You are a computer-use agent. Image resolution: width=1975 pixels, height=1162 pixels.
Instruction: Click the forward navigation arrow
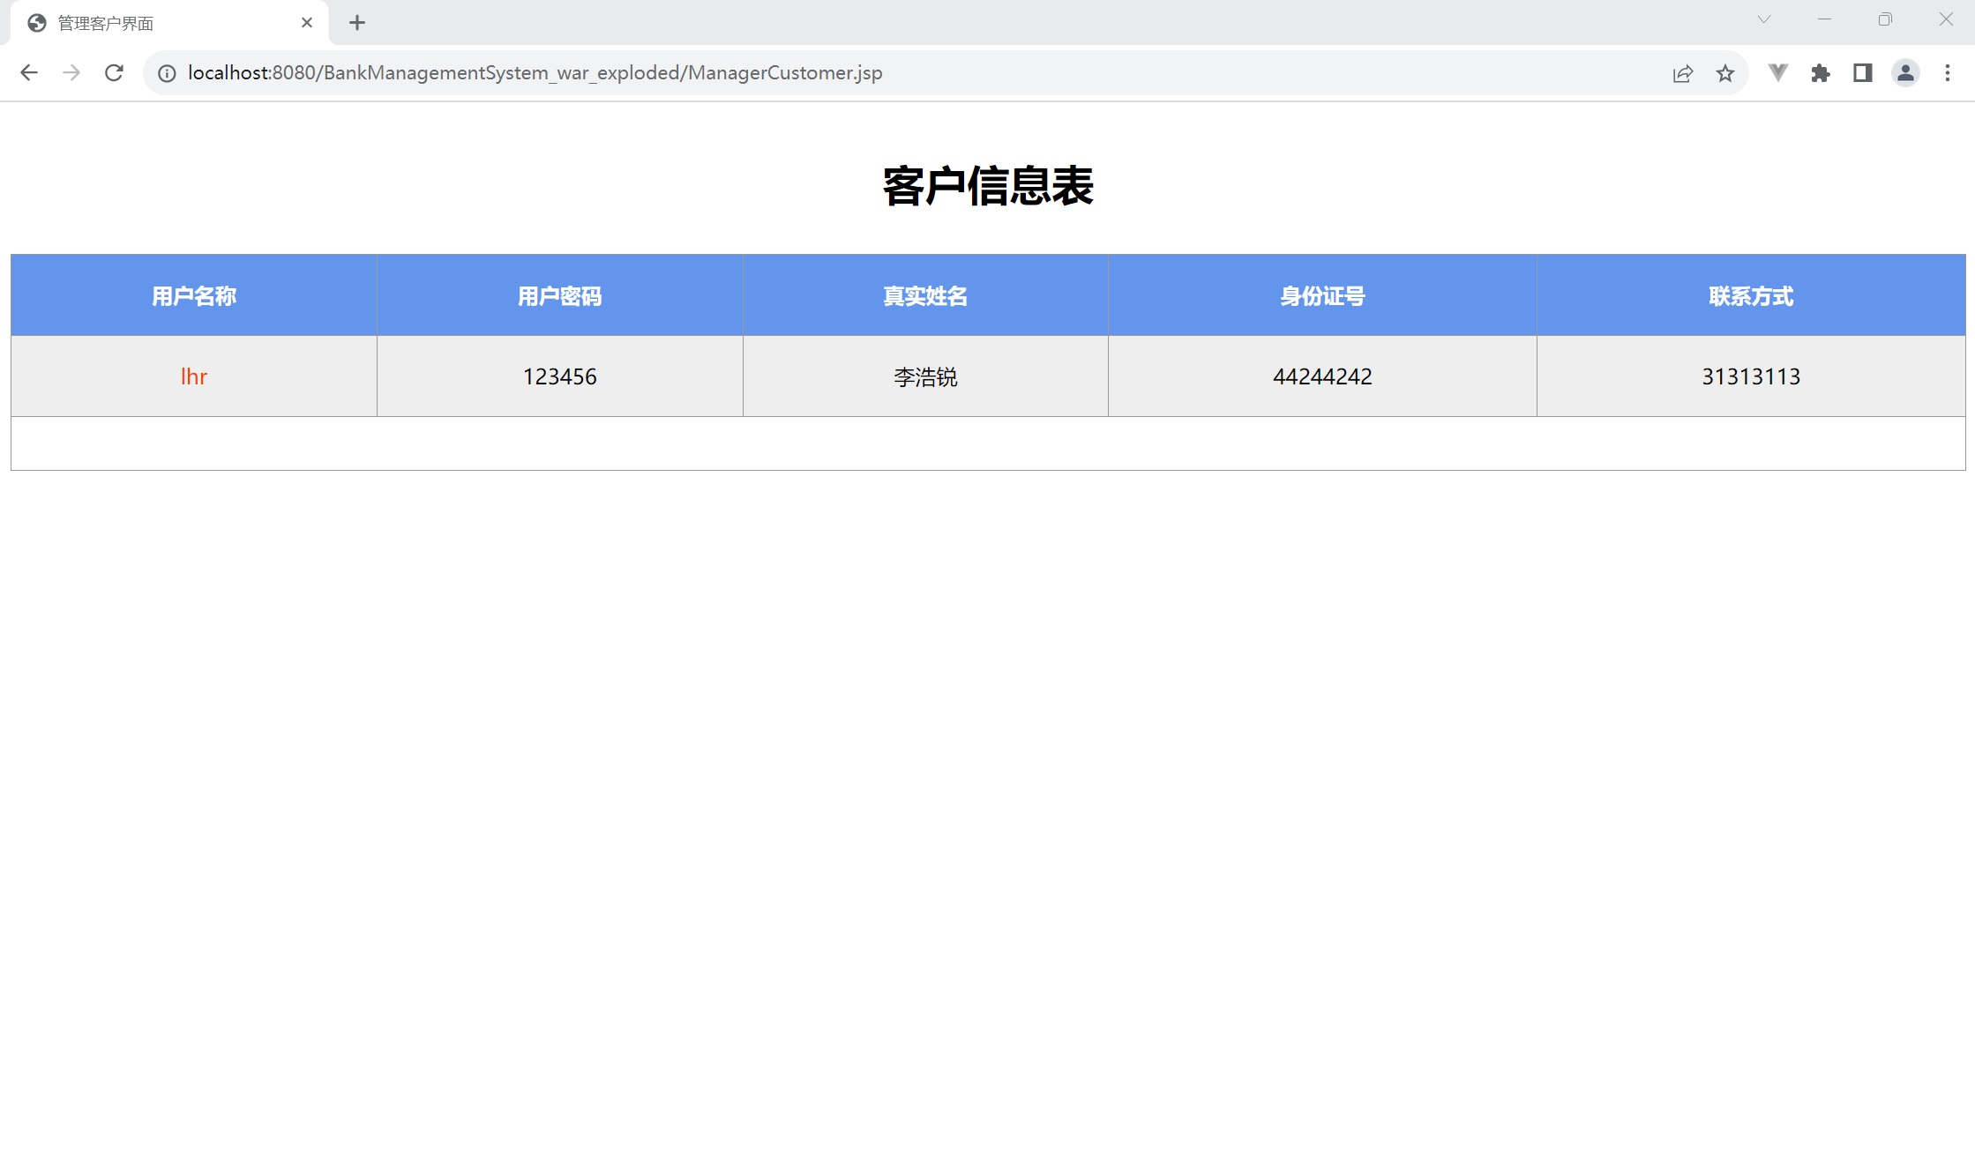tap(71, 73)
